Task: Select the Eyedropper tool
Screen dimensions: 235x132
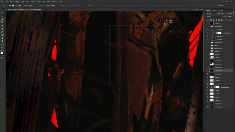Action: pos(2,26)
